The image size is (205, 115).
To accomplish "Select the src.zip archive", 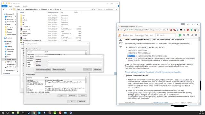I will click(x=24, y=38).
